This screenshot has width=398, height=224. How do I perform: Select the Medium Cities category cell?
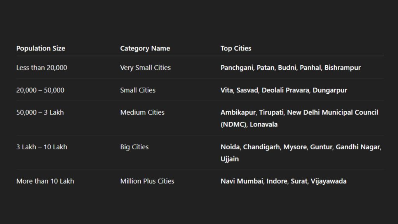[x=142, y=112]
